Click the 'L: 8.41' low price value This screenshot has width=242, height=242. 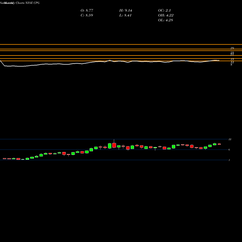[x=125, y=15]
